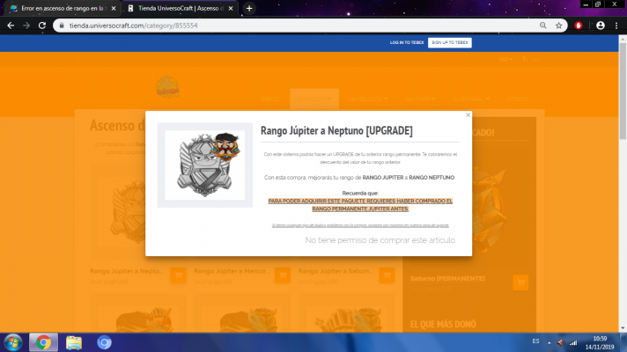Add Rango Júpiter a Neptuno to cart
This screenshot has width=627, height=352.
(x=179, y=275)
